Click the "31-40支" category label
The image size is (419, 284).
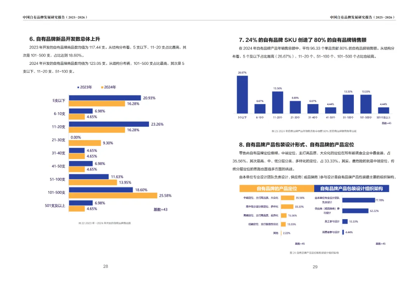pos(59,153)
